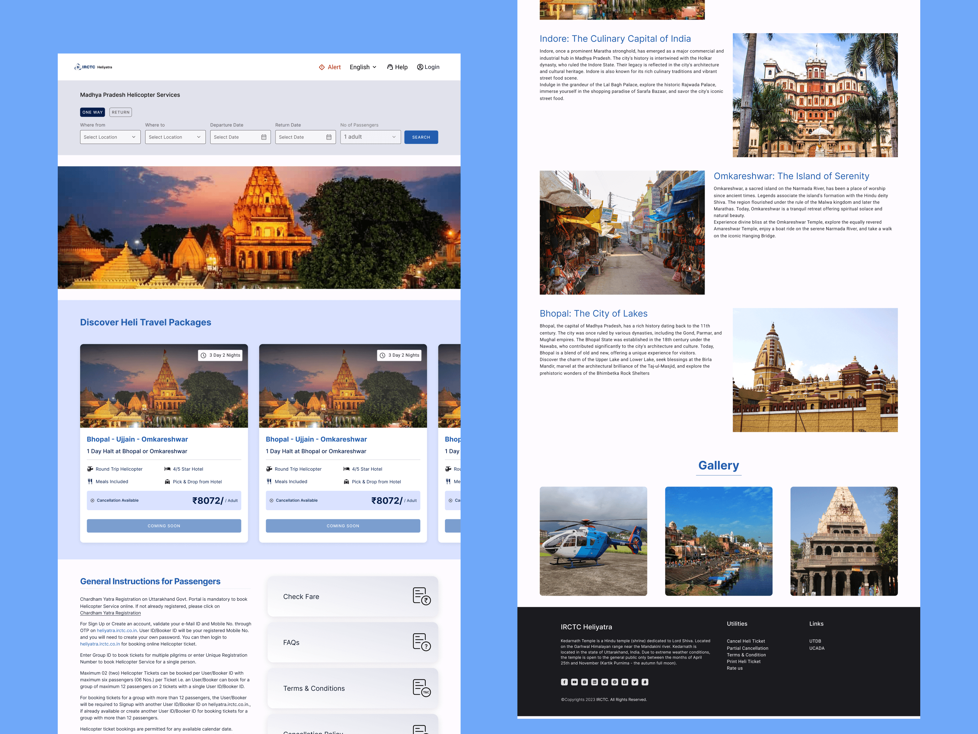Select the ONE WAY trip toggle
Screen dimensions: 978x734
(92, 112)
